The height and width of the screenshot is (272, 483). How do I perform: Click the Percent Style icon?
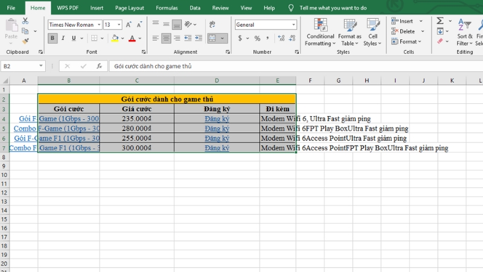(257, 39)
